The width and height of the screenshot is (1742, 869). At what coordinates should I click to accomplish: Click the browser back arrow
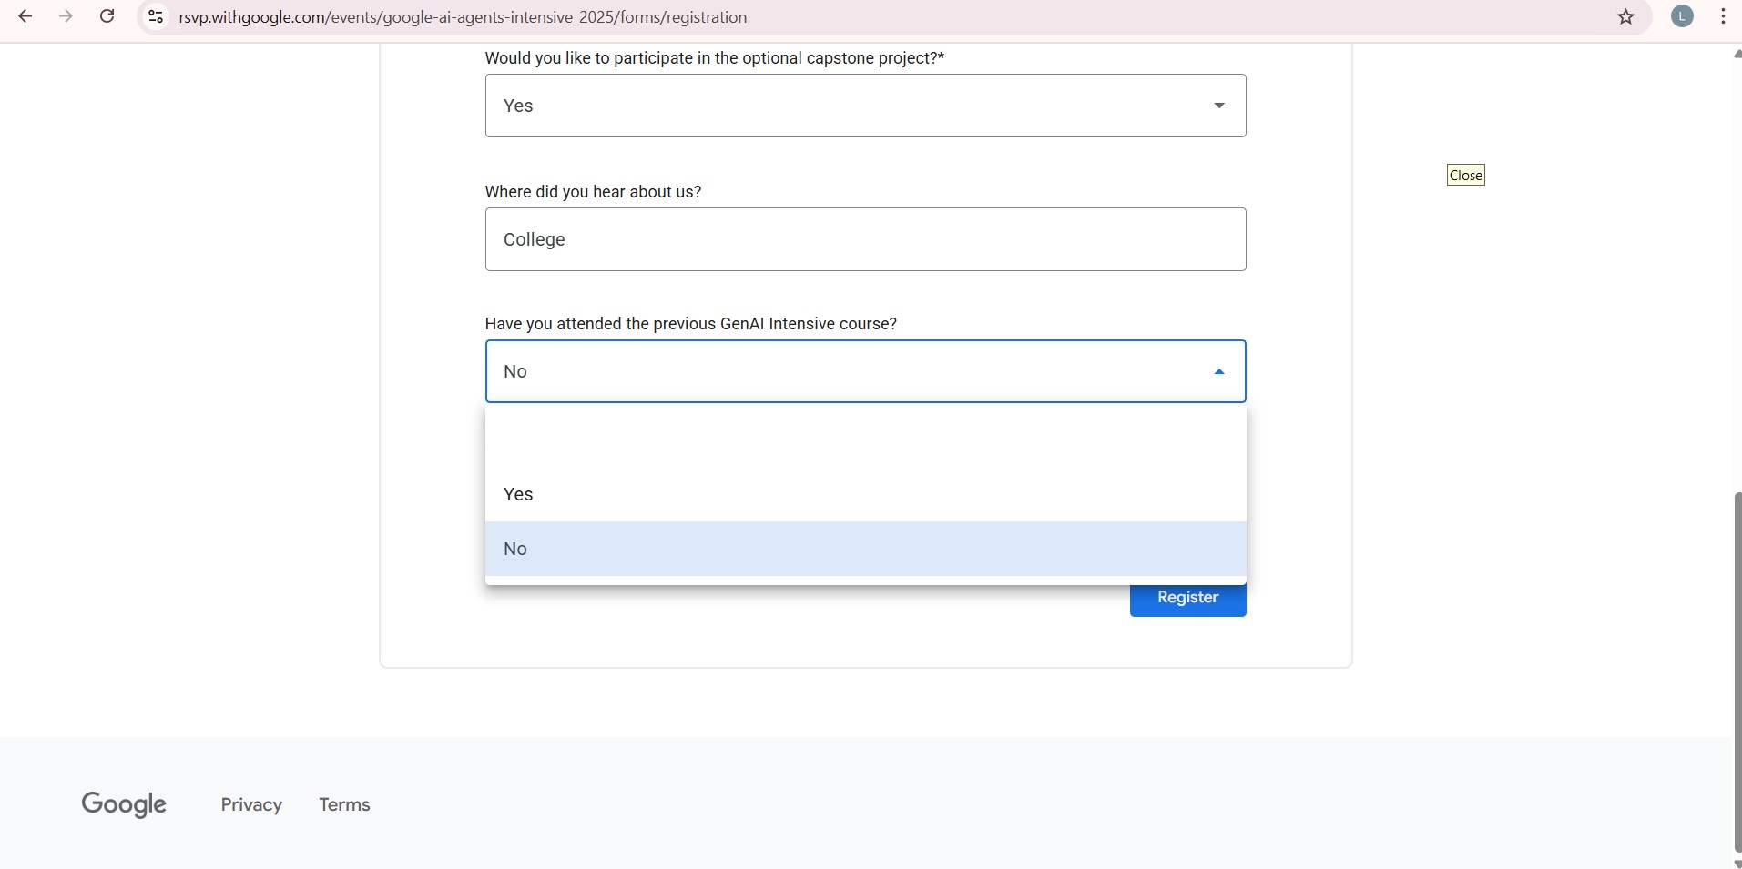(x=25, y=16)
